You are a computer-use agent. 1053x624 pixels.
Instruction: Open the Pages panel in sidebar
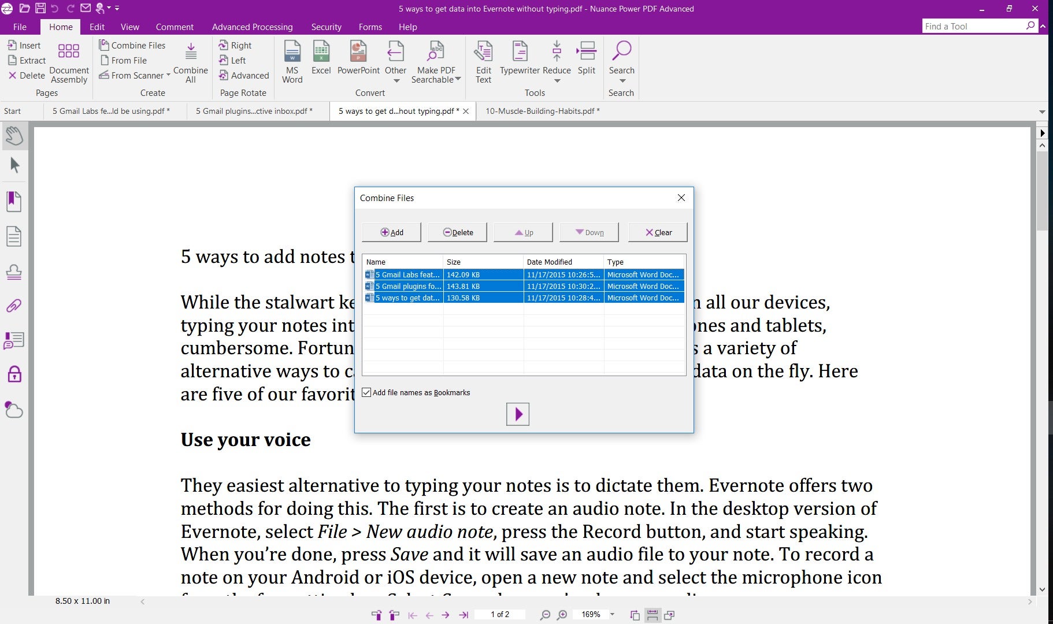(14, 236)
